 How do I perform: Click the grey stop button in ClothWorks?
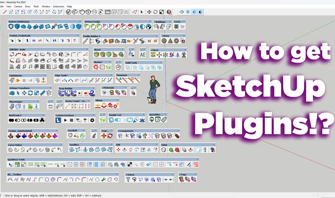point(24,80)
